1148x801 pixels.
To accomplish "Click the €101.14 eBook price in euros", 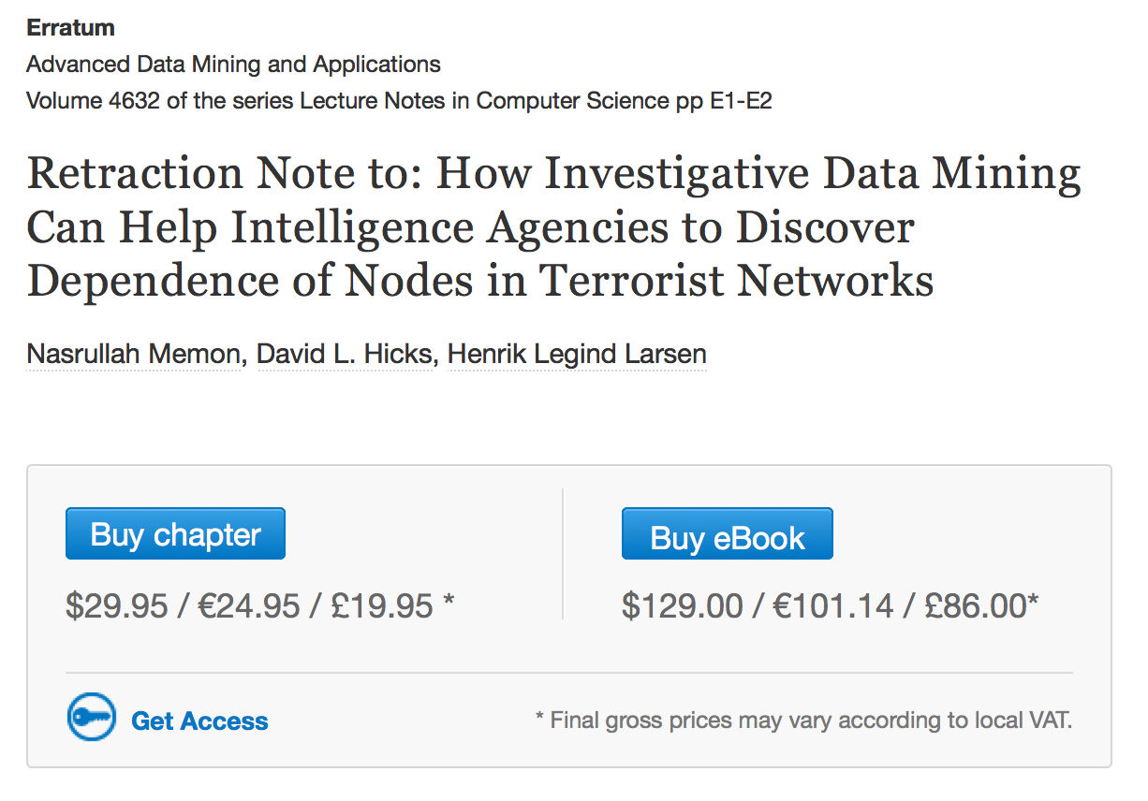I will (x=833, y=606).
